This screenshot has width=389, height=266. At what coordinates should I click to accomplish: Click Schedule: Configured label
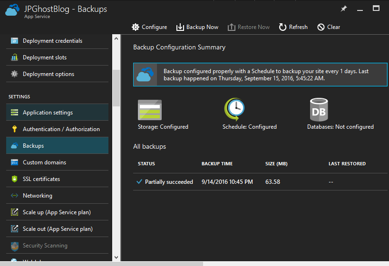(x=249, y=127)
